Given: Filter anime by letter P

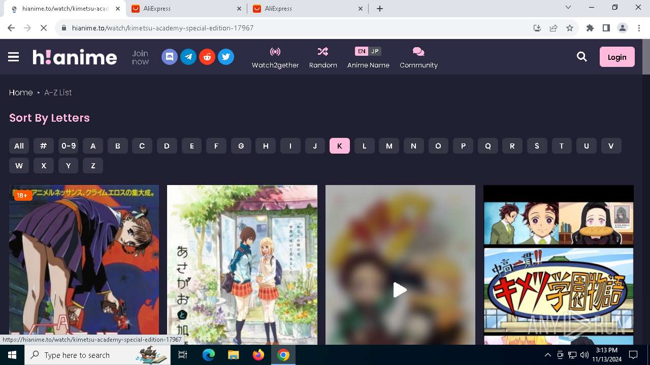Looking at the screenshot, I should (463, 146).
